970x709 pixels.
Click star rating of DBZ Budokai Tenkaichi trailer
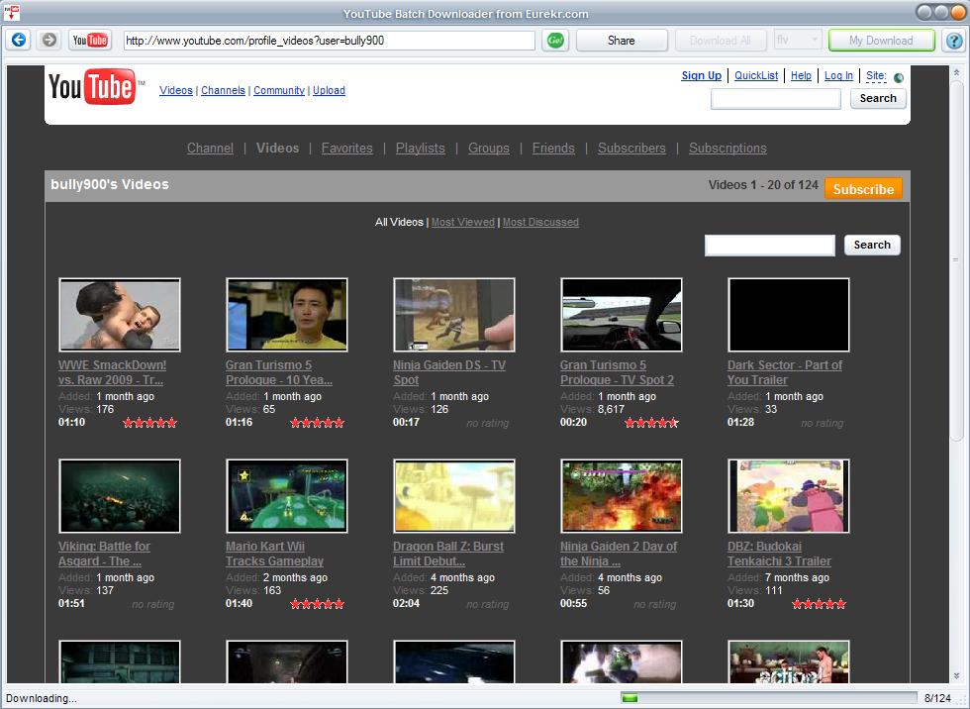[x=819, y=604]
